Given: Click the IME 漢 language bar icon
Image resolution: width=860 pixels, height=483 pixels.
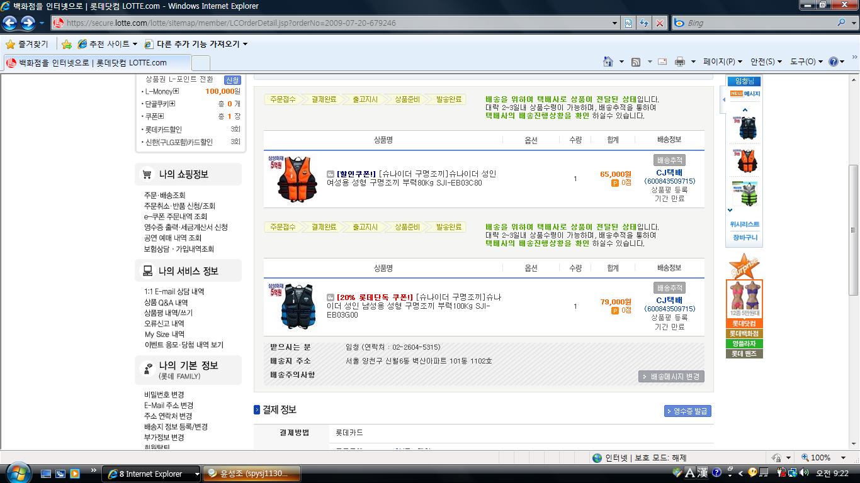Looking at the screenshot, I should 703,473.
